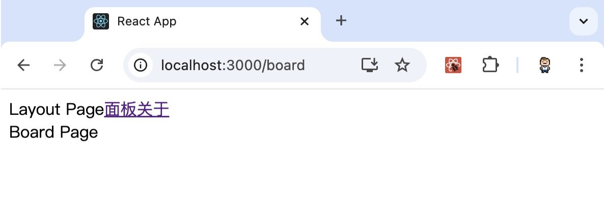Open the Extensions puzzle menu
Image resolution: width=604 pixels, height=211 pixels.
(x=490, y=65)
